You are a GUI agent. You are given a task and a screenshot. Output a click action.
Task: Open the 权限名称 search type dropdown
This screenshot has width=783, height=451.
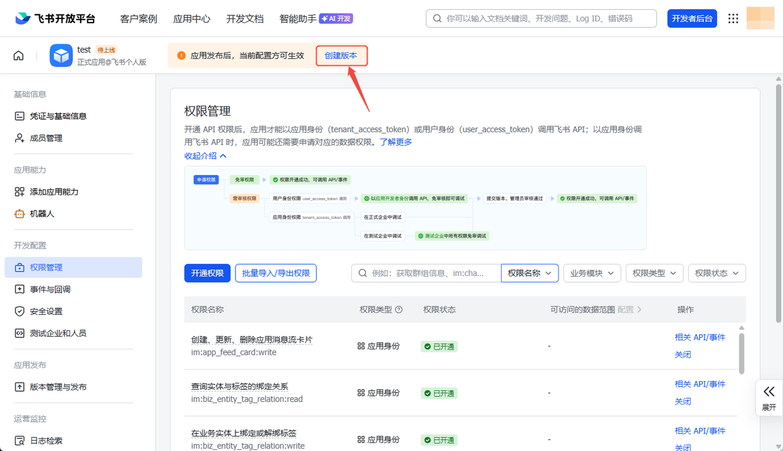[x=530, y=273]
